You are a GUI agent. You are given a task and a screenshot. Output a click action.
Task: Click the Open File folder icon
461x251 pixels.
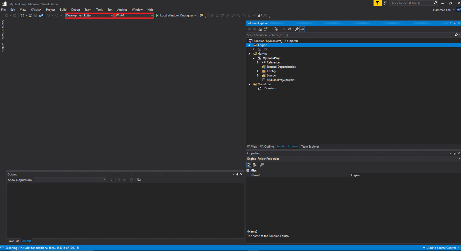(30, 16)
